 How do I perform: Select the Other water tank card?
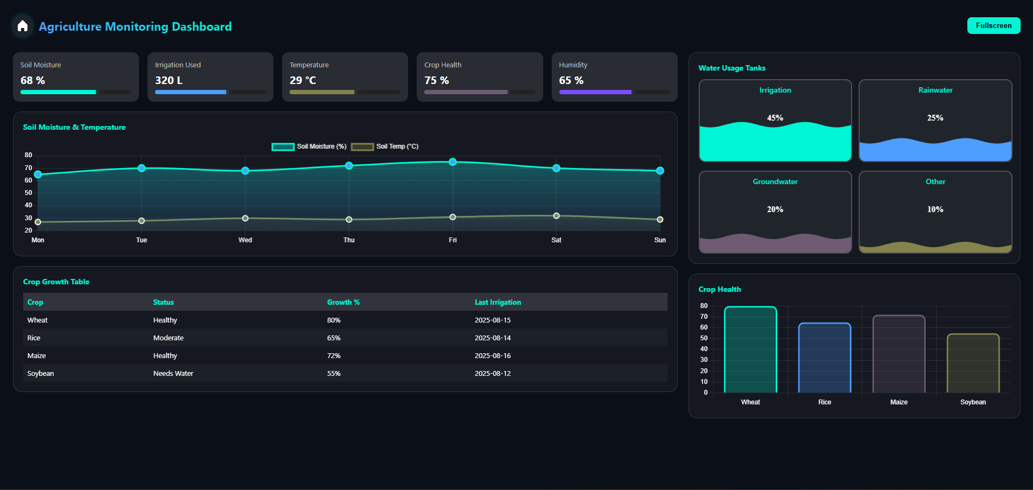(x=935, y=212)
